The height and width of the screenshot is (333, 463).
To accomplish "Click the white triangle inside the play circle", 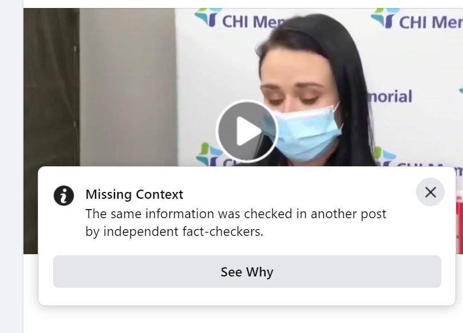I will pyautogui.click(x=248, y=131).
